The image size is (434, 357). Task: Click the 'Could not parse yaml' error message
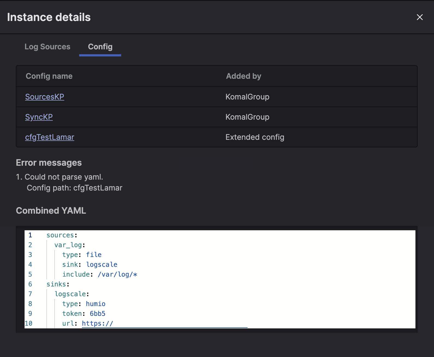click(64, 177)
